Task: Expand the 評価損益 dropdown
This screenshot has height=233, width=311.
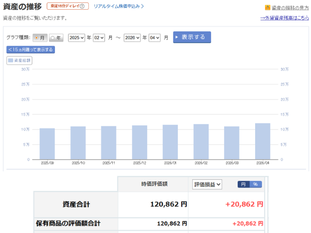Action: (x=207, y=184)
